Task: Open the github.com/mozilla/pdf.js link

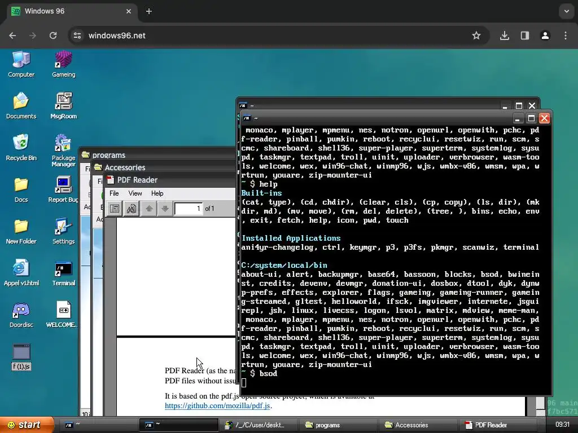Action: point(217,406)
